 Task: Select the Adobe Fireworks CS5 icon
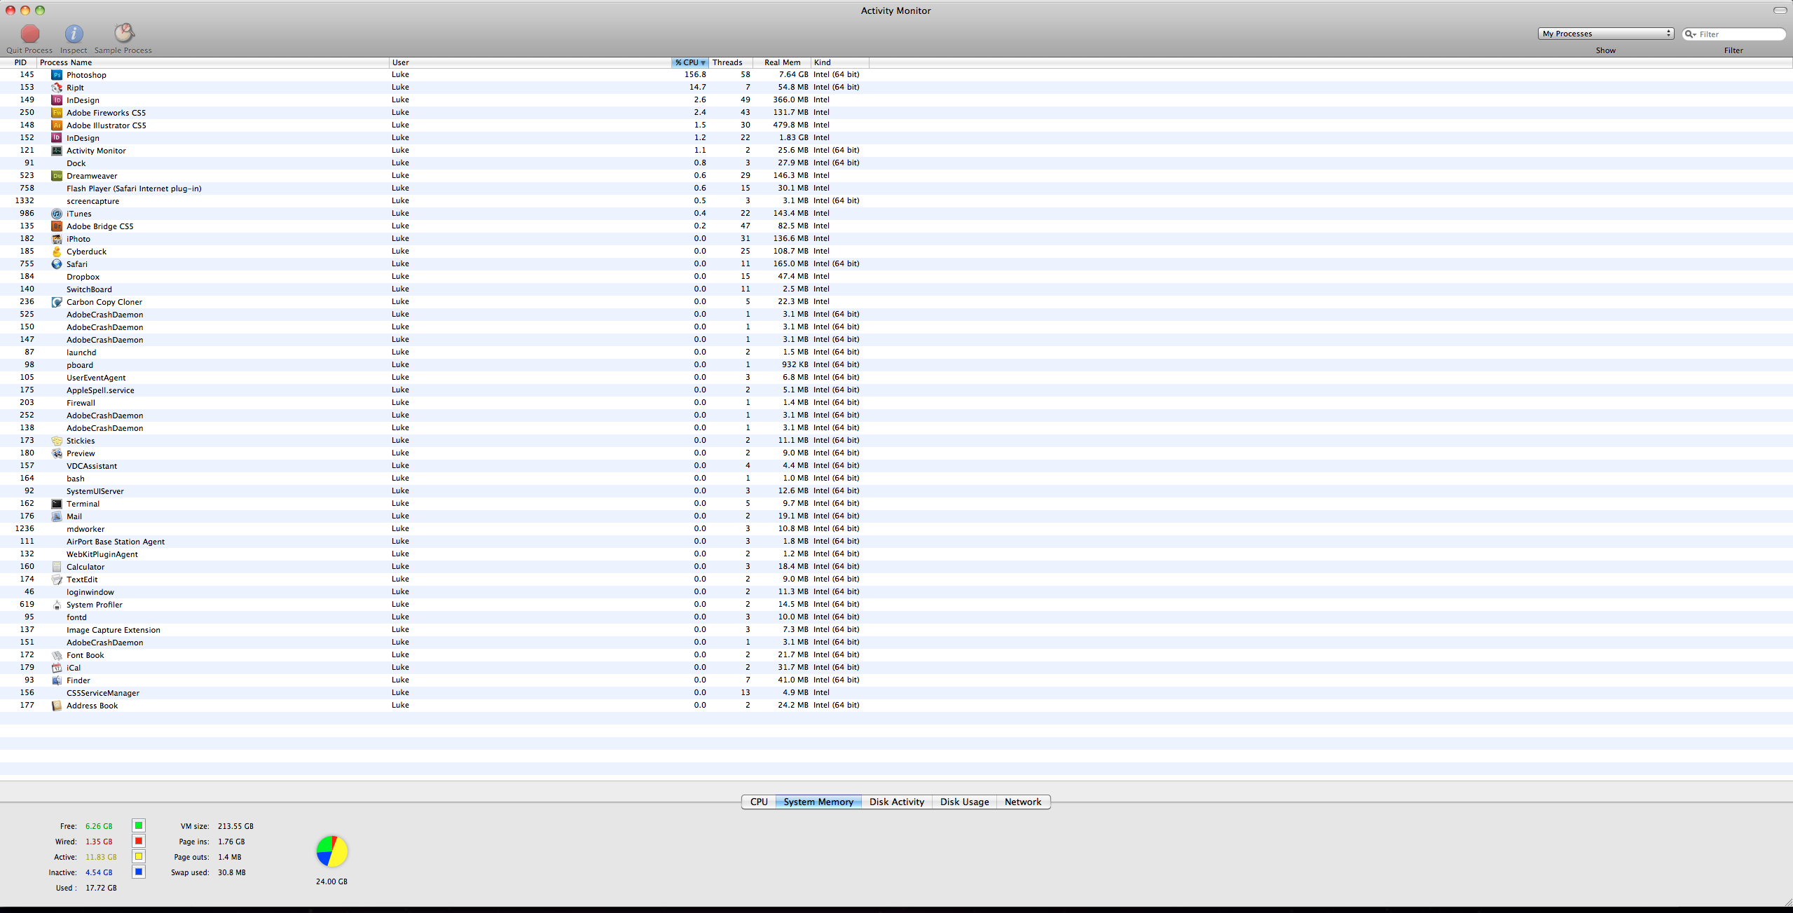point(57,113)
